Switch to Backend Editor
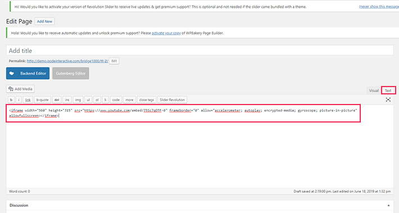 coord(28,73)
